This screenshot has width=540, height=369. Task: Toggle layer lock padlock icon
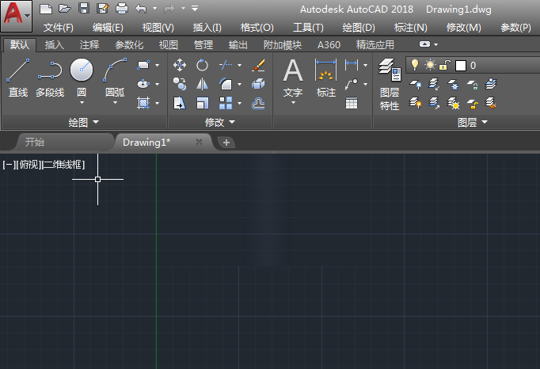pyautogui.click(x=445, y=65)
